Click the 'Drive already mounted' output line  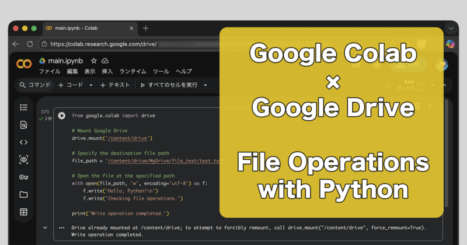(249, 228)
